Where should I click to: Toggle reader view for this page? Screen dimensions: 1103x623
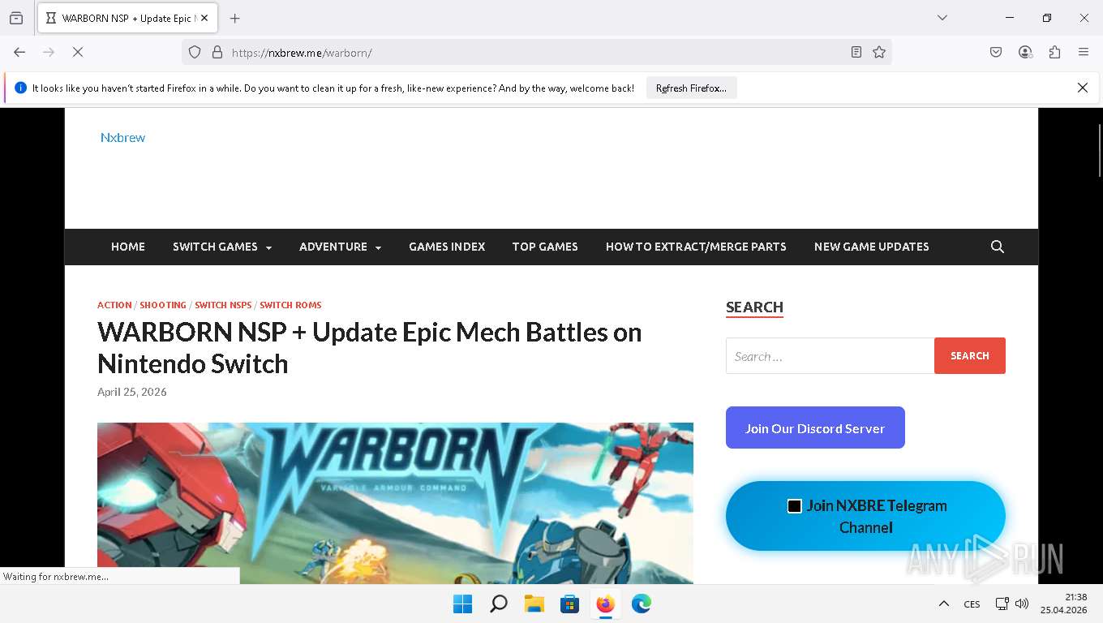(x=856, y=52)
